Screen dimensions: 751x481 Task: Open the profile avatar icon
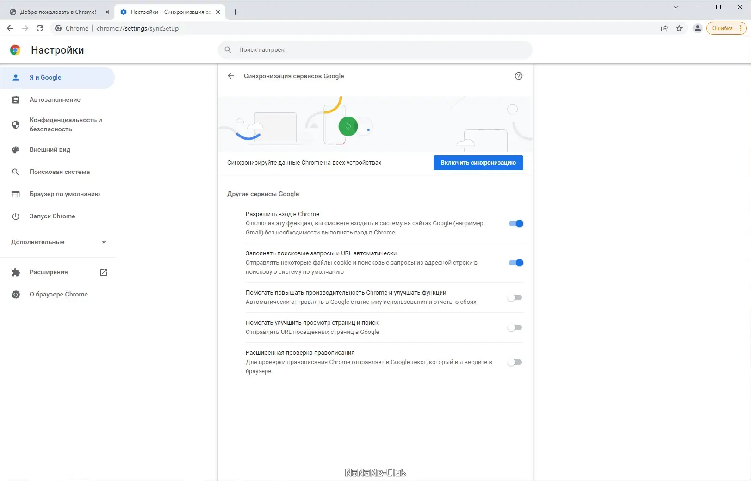click(x=697, y=28)
